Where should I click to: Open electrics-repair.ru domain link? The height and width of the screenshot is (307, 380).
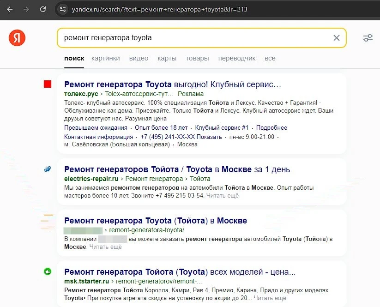91,179
